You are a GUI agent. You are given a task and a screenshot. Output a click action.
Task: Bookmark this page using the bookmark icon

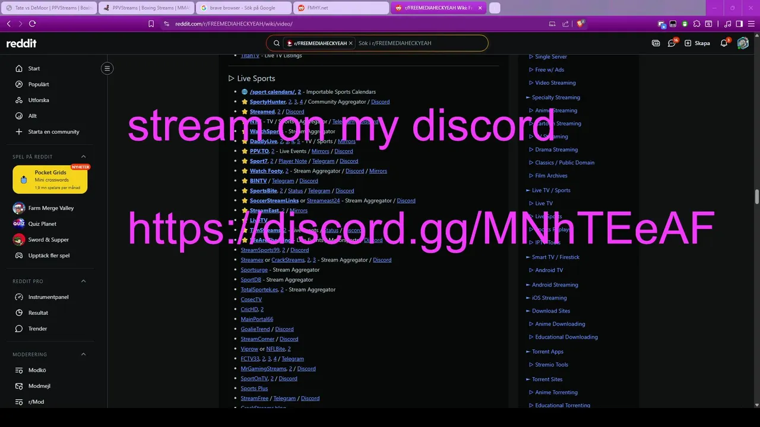click(x=151, y=24)
